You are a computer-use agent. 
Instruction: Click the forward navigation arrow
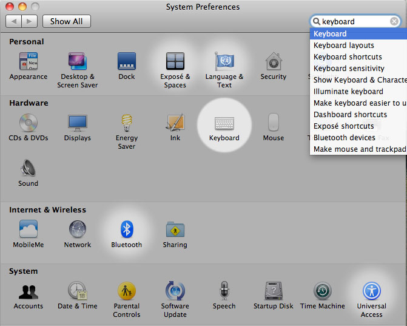pos(30,21)
